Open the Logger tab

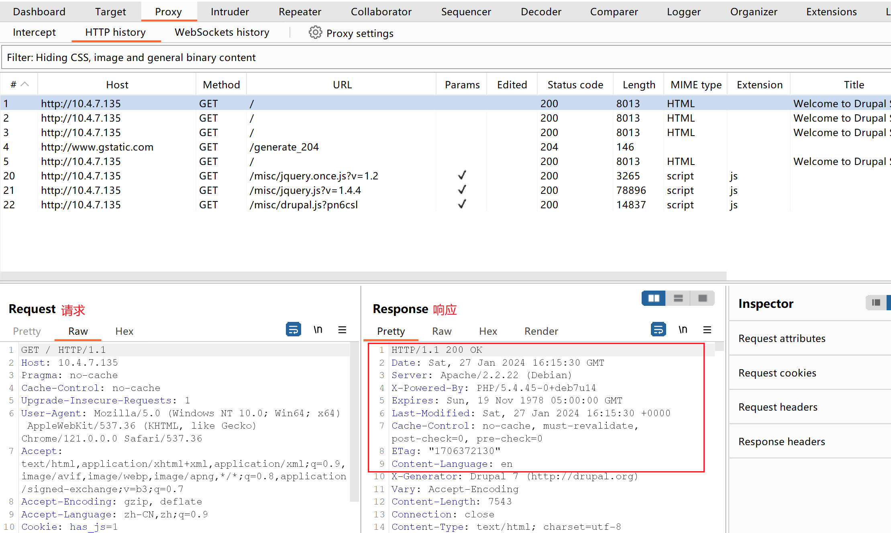point(684,12)
